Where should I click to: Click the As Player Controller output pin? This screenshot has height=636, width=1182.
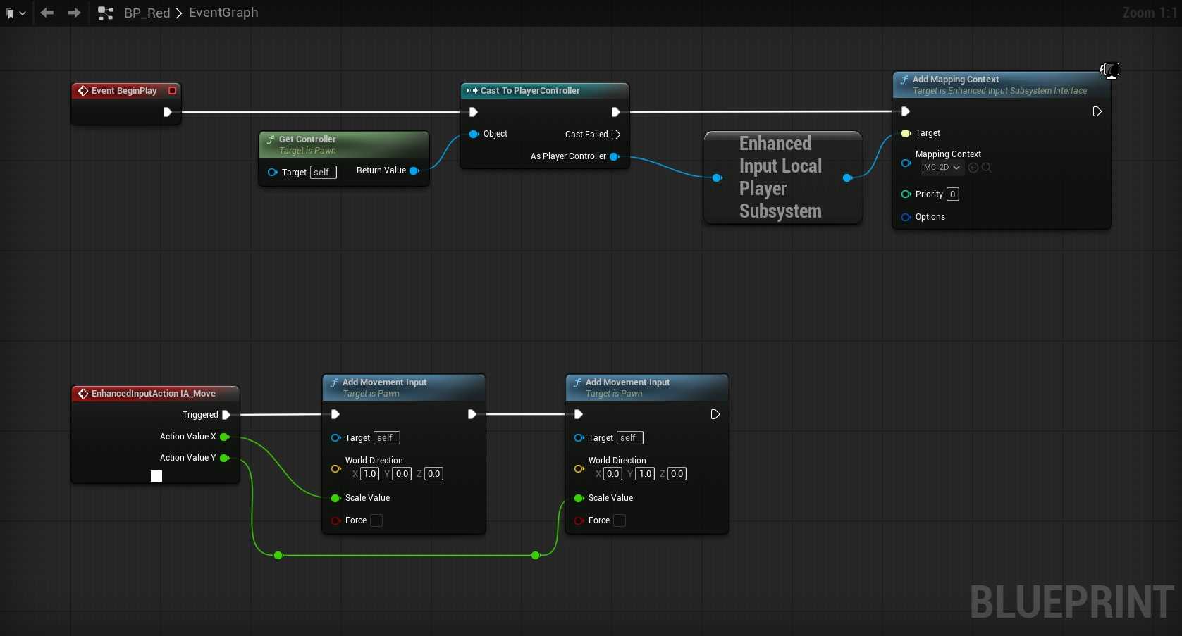click(x=614, y=156)
